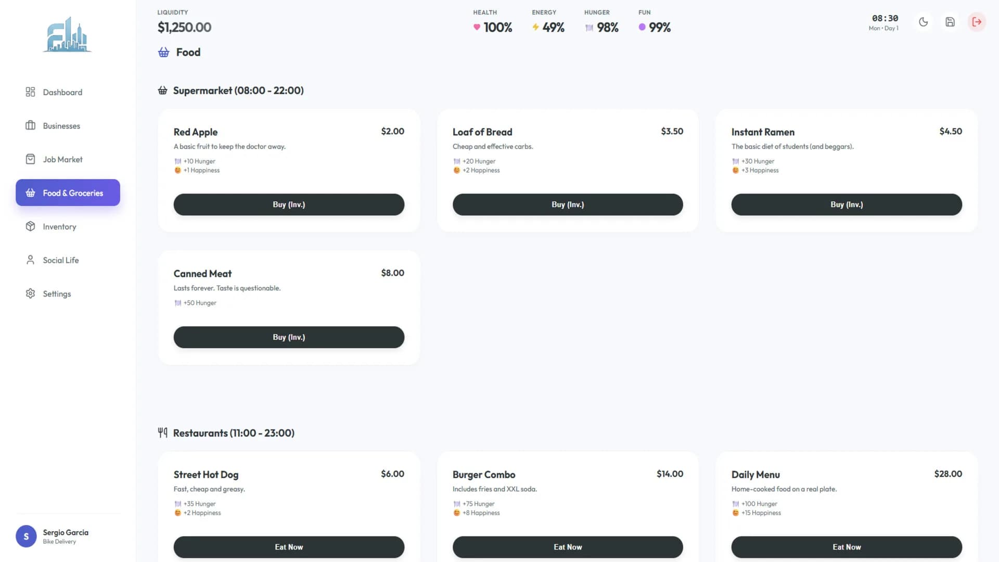Image resolution: width=999 pixels, height=562 pixels.
Task: Buy a Red Apple for inventory
Action: pyautogui.click(x=289, y=205)
